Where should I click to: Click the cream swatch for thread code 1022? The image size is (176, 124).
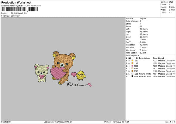tap(133, 68)
